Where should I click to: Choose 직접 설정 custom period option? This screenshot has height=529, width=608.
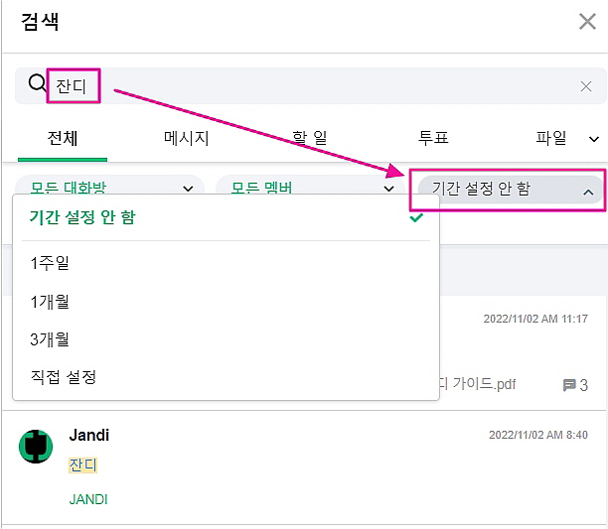point(63,377)
